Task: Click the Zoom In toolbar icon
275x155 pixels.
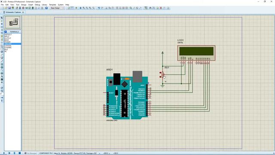Action: click(84, 8)
